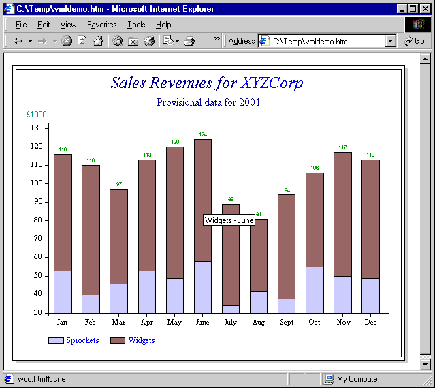Click the 'July' x-axis label
Screen dimensions: 435x388
point(231,322)
